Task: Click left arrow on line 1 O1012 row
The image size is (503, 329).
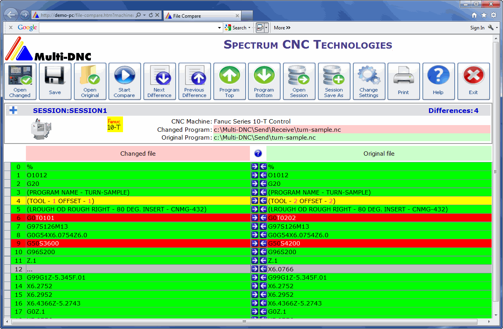Action: pos(263,175)
